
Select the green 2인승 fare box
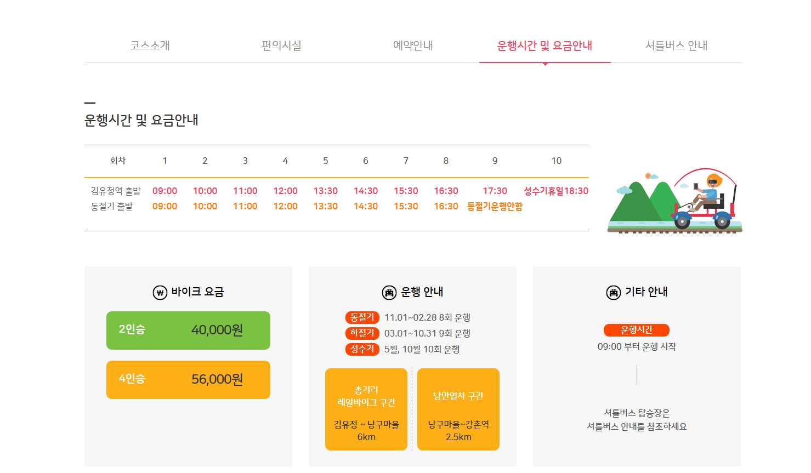(188, 330)
